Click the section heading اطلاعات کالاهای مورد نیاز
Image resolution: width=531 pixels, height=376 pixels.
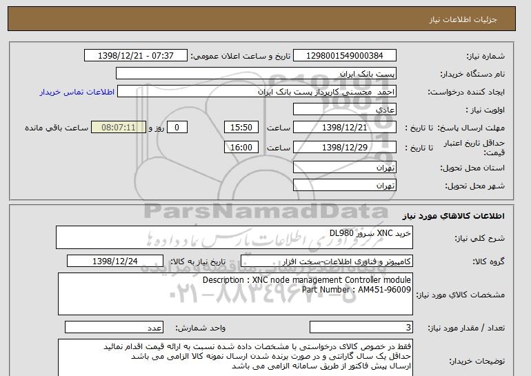454,216
